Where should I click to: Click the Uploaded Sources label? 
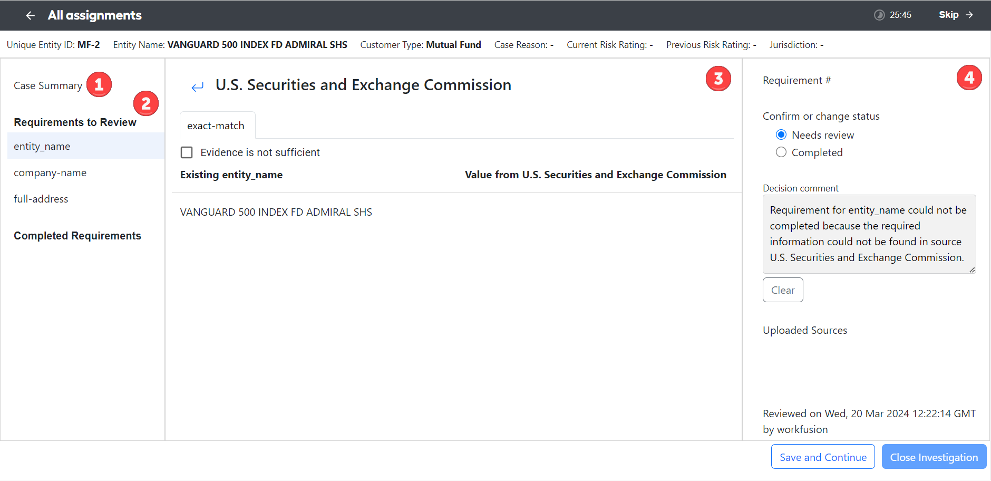[805, 330]
